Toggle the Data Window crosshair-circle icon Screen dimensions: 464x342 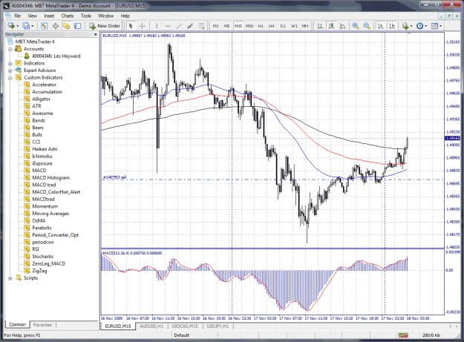click(56, 26)
